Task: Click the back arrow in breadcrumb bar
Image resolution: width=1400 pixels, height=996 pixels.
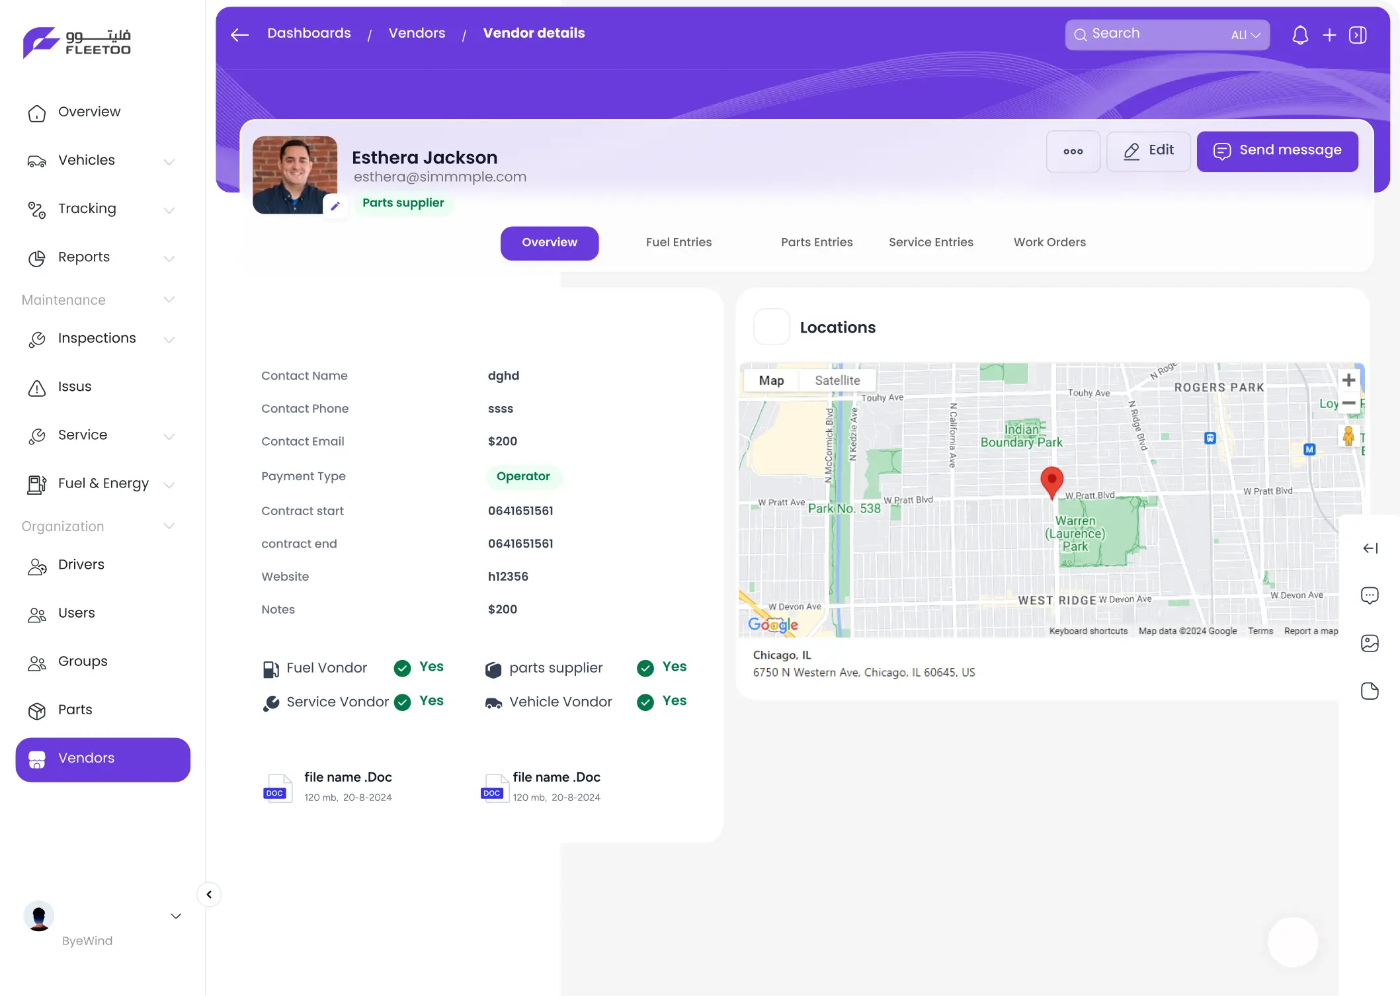Action: coord(239,35)
